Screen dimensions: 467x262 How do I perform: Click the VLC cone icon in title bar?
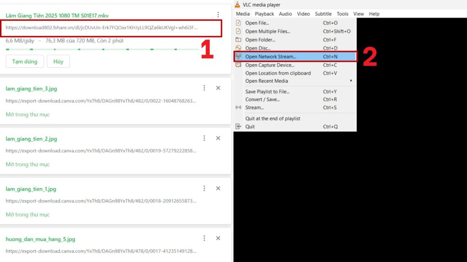pyautogui.click(x=237, y=5)
